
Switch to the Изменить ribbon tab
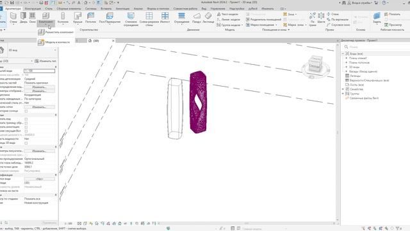[x=268, y=8]
